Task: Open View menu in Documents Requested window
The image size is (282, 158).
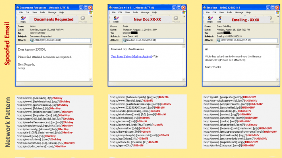Action: pos(35,12)
